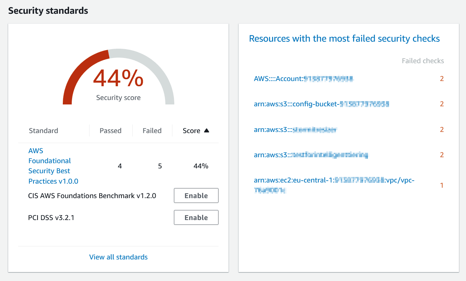Click the 'CIS AWS Foundations Benchmark v1.2.0' label

point(92,196)
